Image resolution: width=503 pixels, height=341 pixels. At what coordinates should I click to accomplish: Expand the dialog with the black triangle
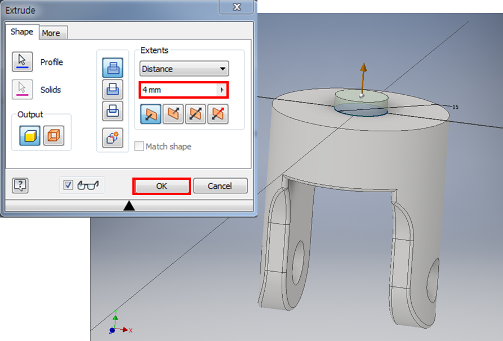[129, 206]
